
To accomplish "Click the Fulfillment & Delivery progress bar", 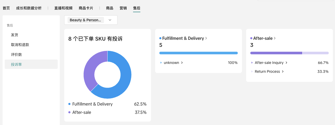I will (x=198, y=53).
